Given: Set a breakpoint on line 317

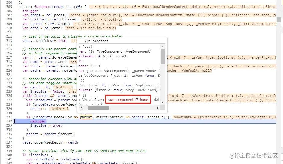Looking at the screenshot, I should click(x=9, y=57).
